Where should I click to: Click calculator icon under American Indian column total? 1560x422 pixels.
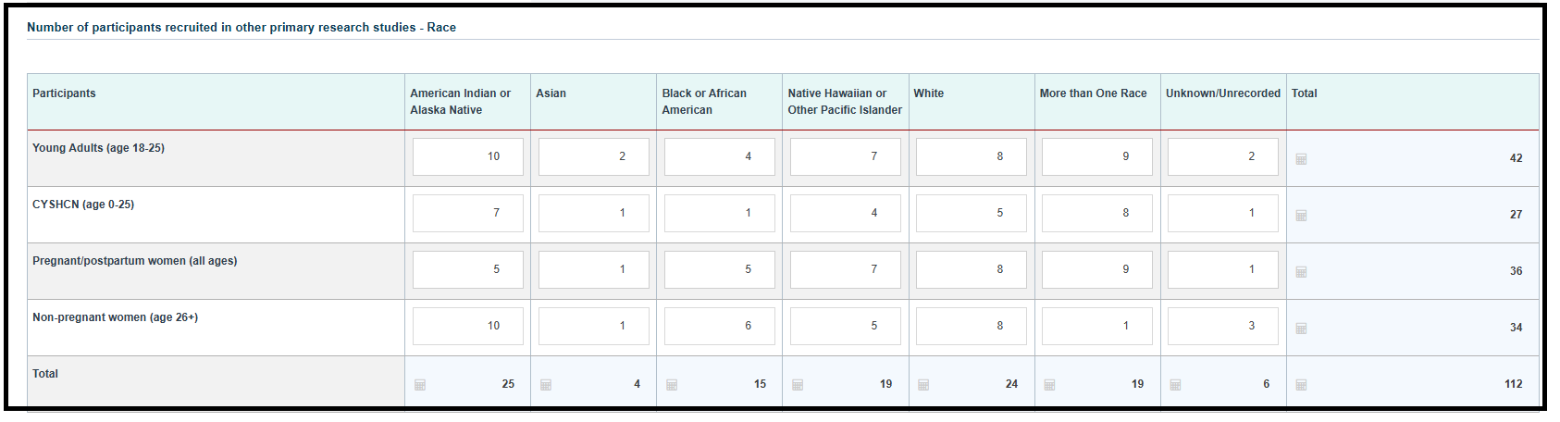click(x=420, y=385)
